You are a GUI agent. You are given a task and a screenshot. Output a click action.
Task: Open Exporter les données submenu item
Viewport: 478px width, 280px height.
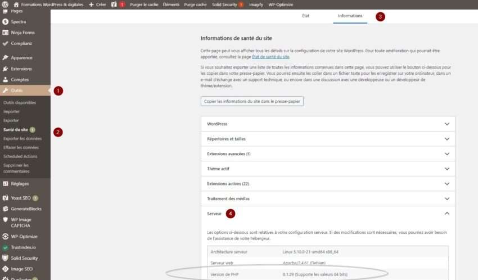(22, 138)
